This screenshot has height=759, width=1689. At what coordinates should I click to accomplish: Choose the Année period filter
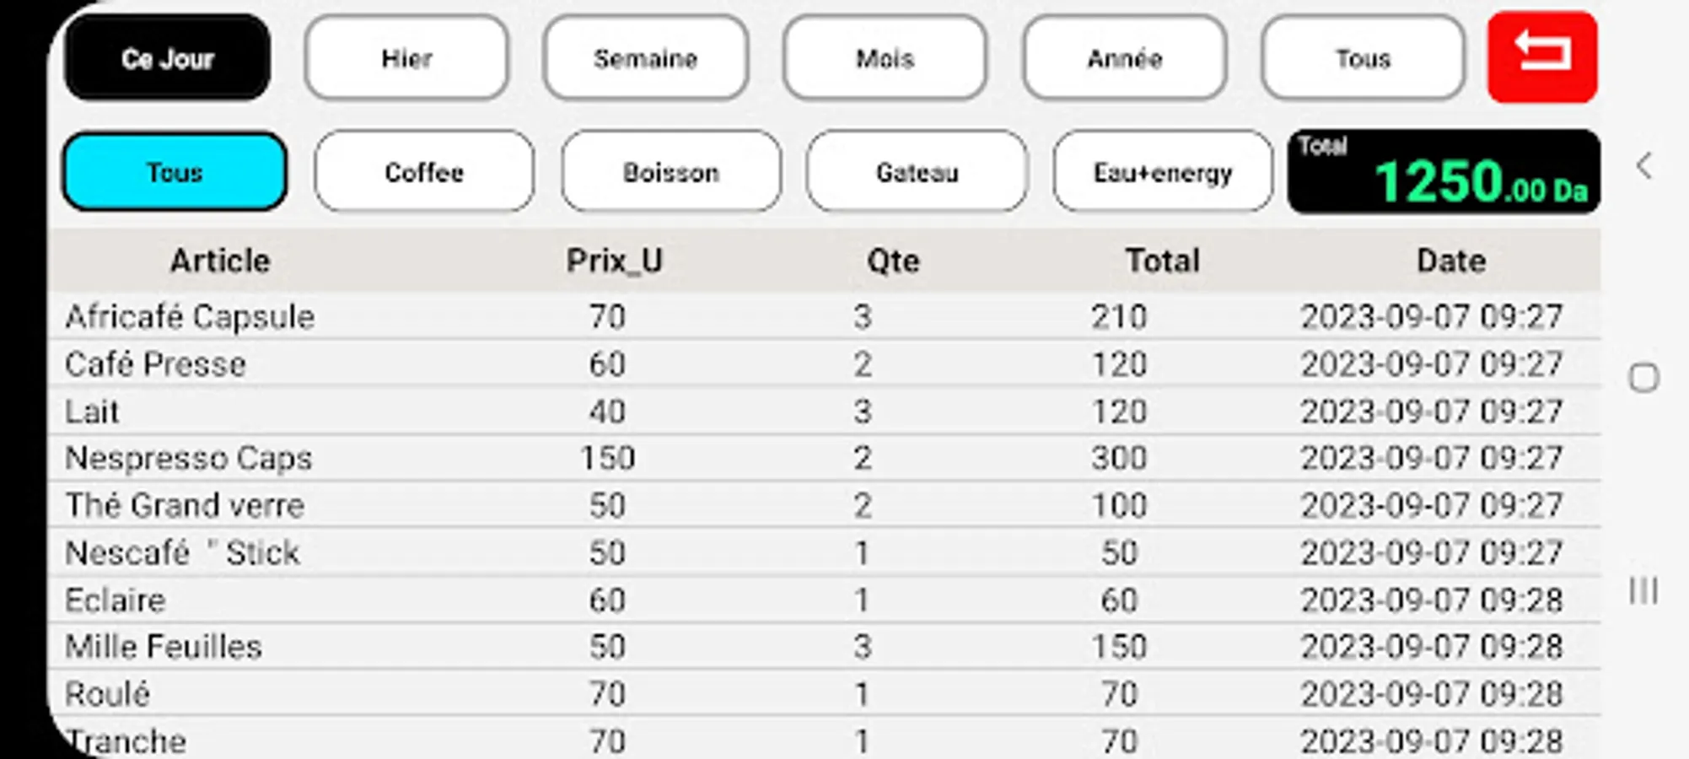tap(1124, 58)
